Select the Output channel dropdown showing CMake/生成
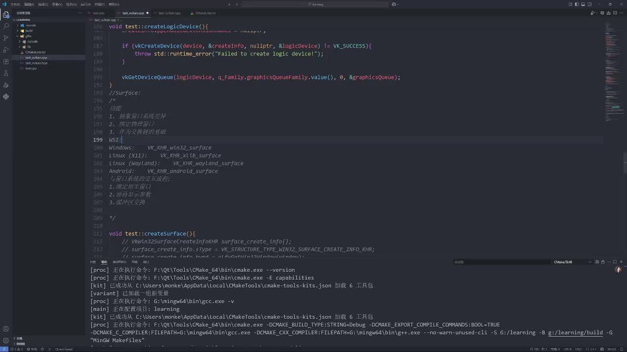Image resolution: width=627 pixels, height=352 pixels. point(573,262)
